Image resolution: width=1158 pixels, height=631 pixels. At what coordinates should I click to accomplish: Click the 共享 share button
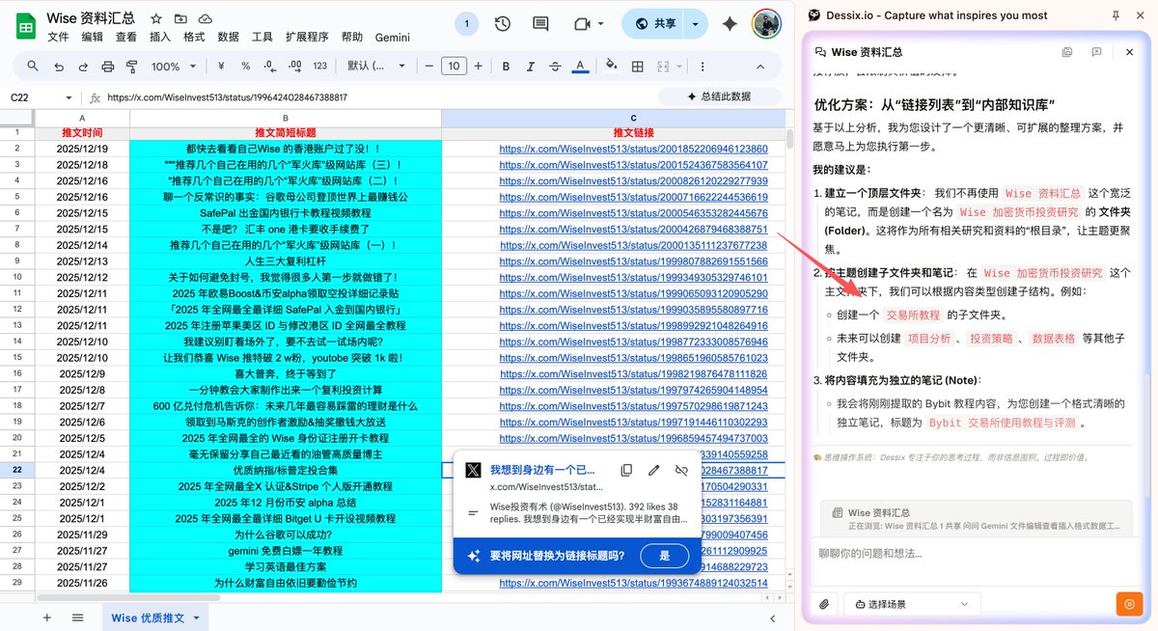click(655, 24)
